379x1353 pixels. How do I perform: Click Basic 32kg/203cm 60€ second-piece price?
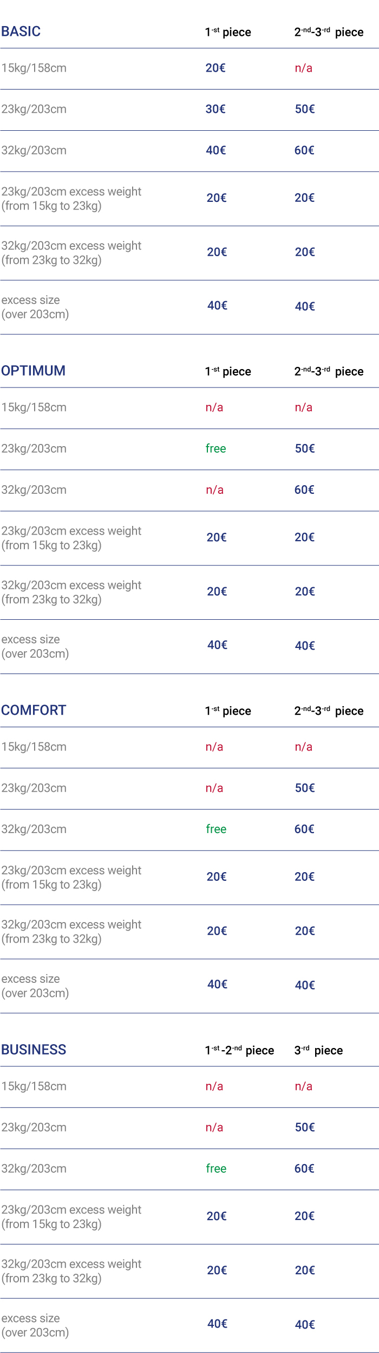pyautogui.click(x=304, y=150)
